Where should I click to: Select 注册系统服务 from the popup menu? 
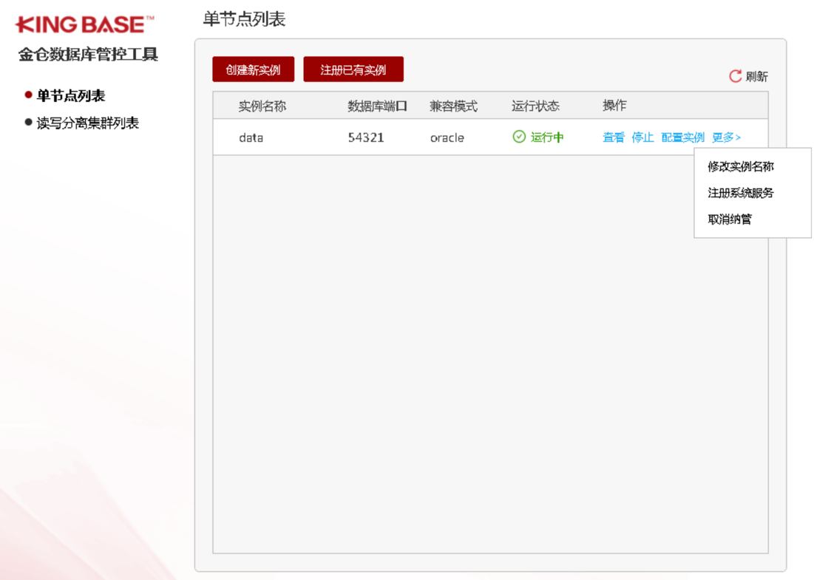(x=741, y=193)
